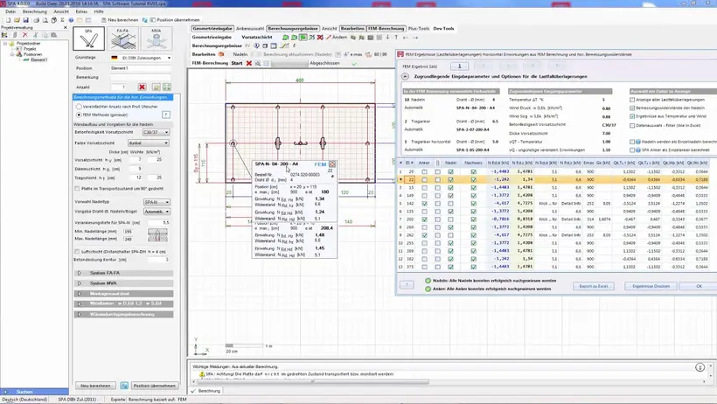Click the blue info icon in main toolbar
Screen dimensions: 717x404
[x=72, y=20]
